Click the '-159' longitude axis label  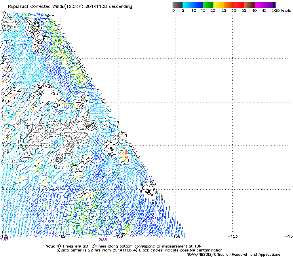(x=118, y=236)
